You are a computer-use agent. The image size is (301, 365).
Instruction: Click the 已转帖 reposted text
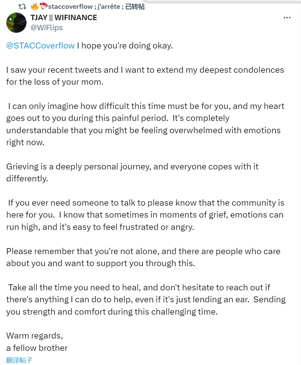pyautogui.click(x=135, y=7)
